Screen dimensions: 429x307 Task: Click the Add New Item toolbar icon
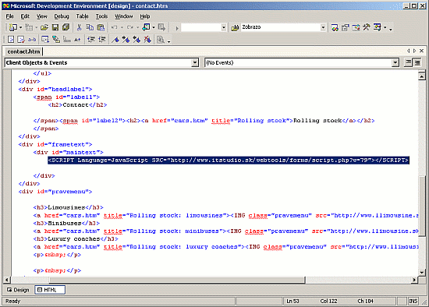29,27
